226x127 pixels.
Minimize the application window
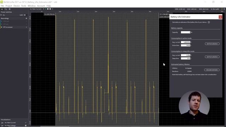pyautogui.click(x=205, y=2)
